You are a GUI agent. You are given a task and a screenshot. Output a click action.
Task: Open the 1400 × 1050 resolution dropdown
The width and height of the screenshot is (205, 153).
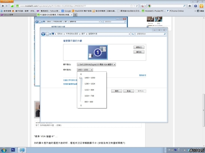tap(85, 70)
